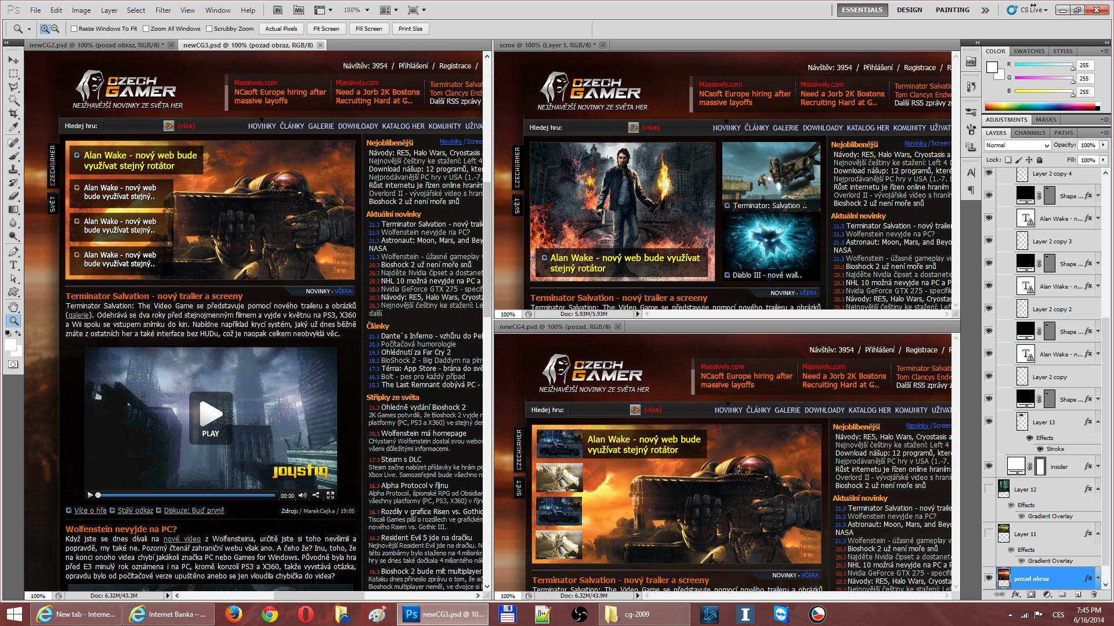Collapse Layer 13 effects list
This screenshot has width=1114, height=626.
click(1098, 422)
